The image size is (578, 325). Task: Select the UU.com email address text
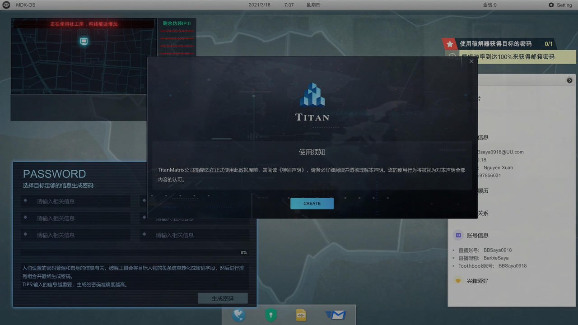(x=500, y=152)
